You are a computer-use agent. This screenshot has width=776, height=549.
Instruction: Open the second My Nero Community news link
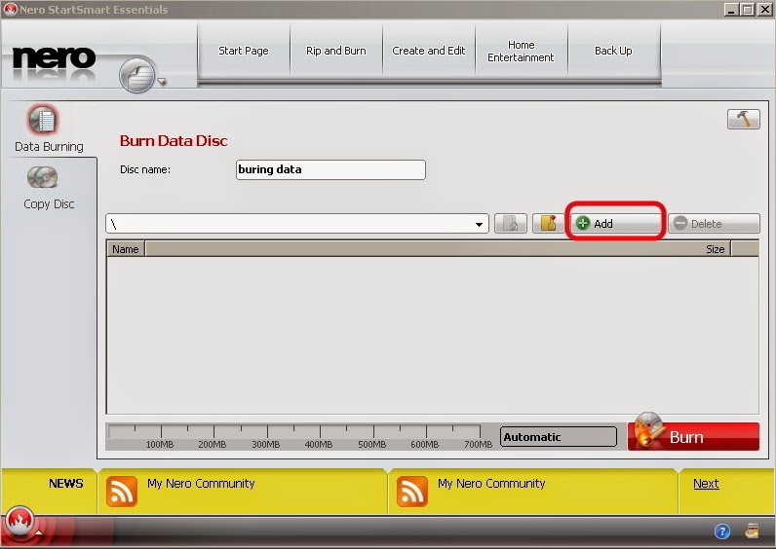pos(491,483)
